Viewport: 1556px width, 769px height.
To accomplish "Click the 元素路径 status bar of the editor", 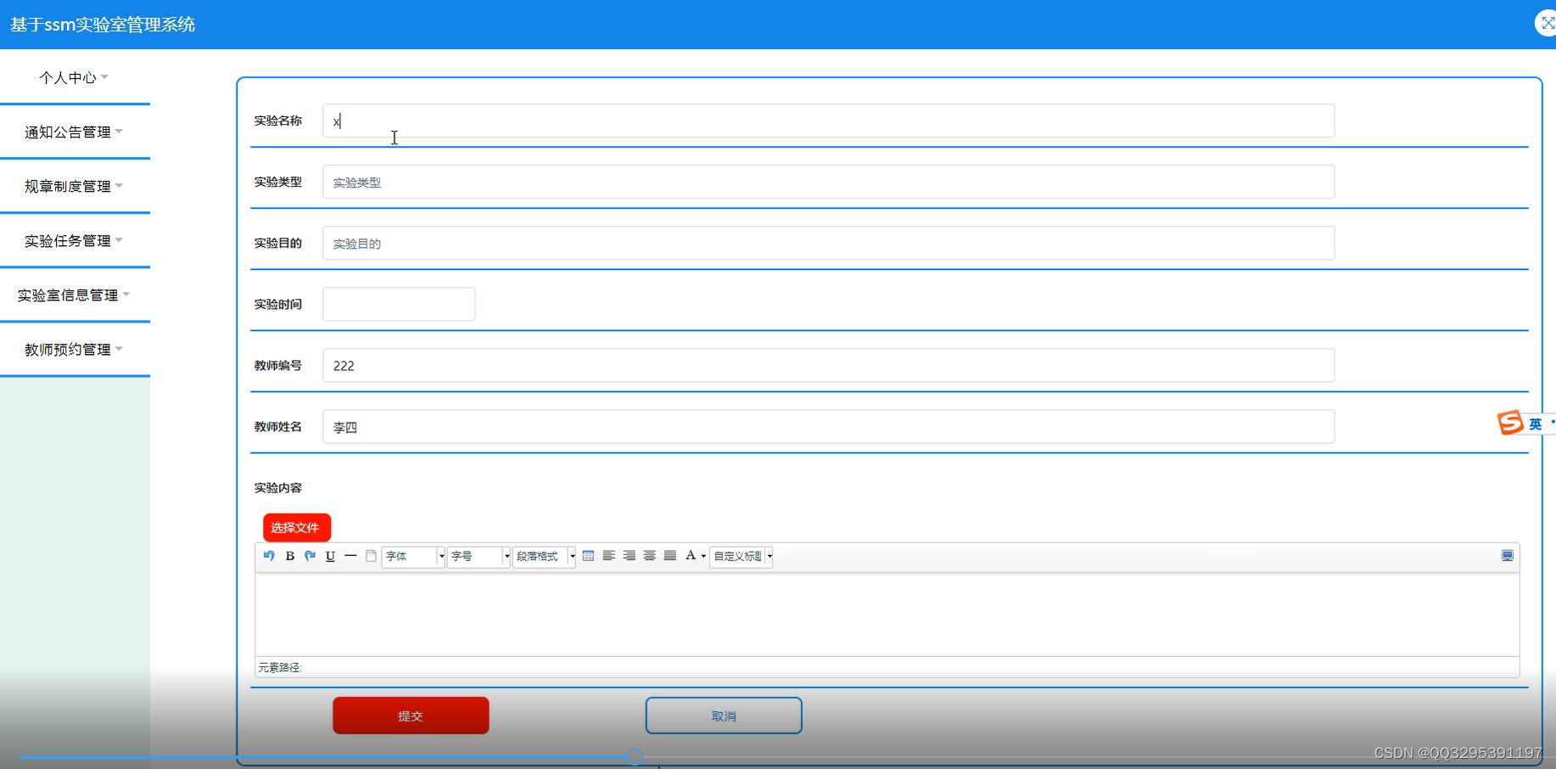I will coord(887,667).
